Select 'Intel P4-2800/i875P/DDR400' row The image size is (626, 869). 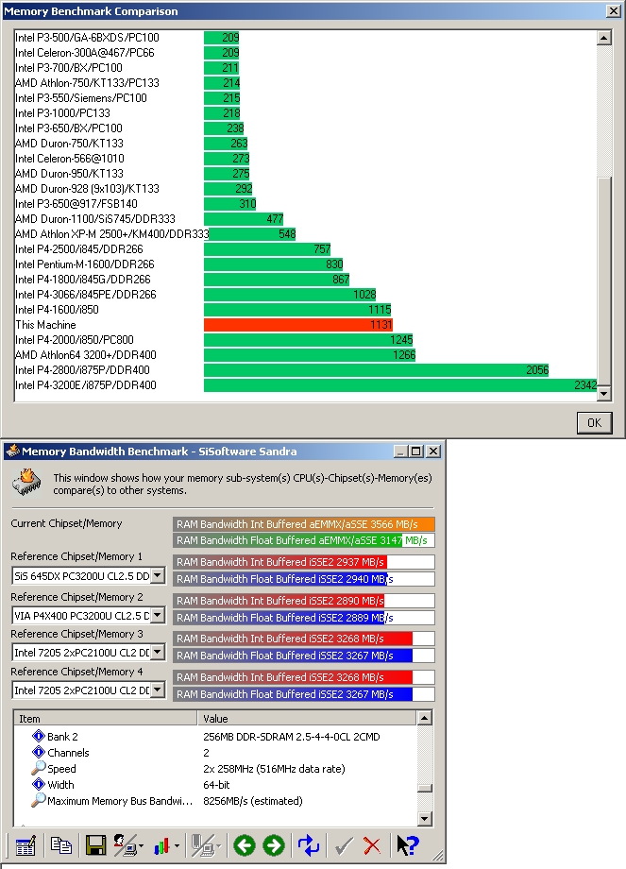(305, 369)
